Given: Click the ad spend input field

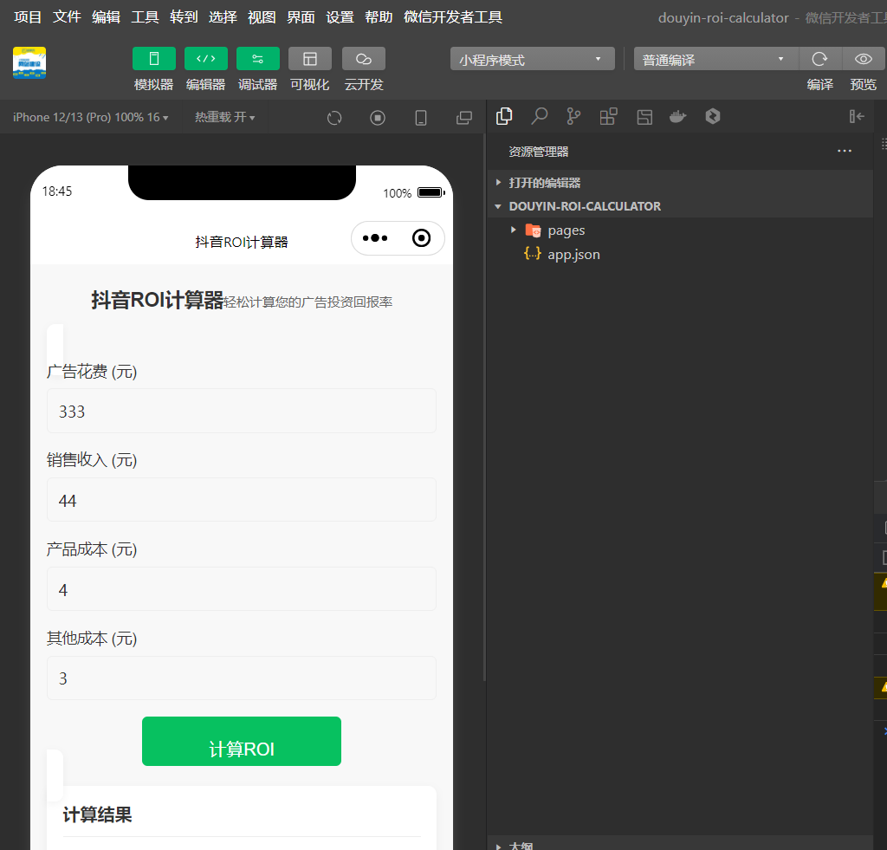Looking at the screenshot, I should tap(242, 411).
